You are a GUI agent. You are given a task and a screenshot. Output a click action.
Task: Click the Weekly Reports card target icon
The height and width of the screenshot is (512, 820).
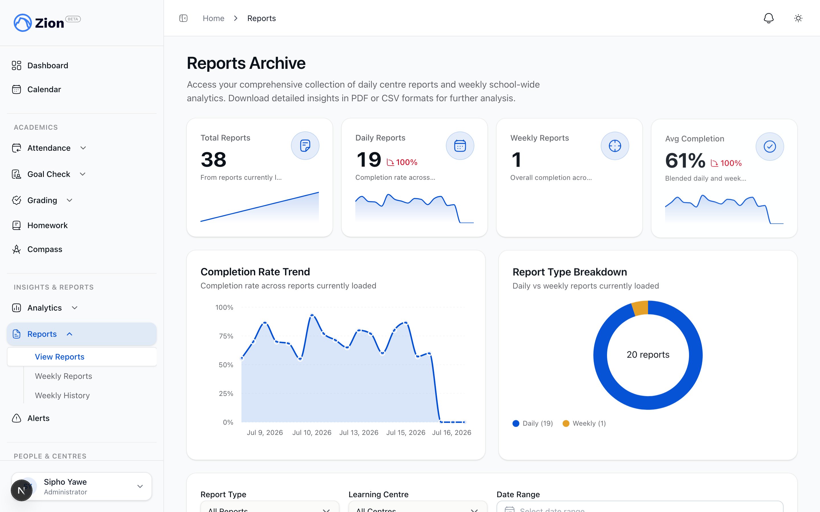tap(615, 146)
